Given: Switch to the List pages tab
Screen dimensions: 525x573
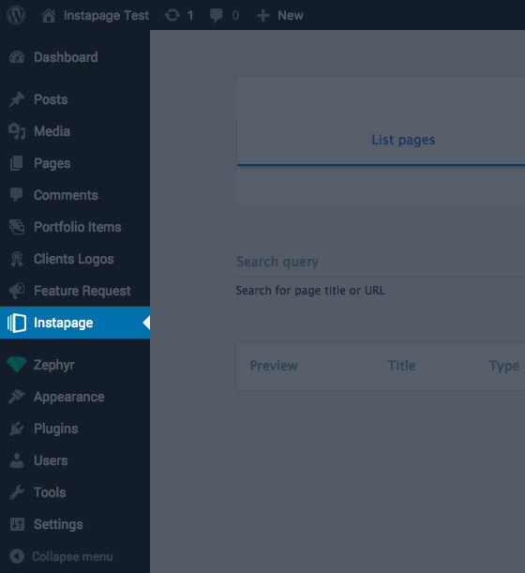Looking at the screenshot, I should (403, 140).
